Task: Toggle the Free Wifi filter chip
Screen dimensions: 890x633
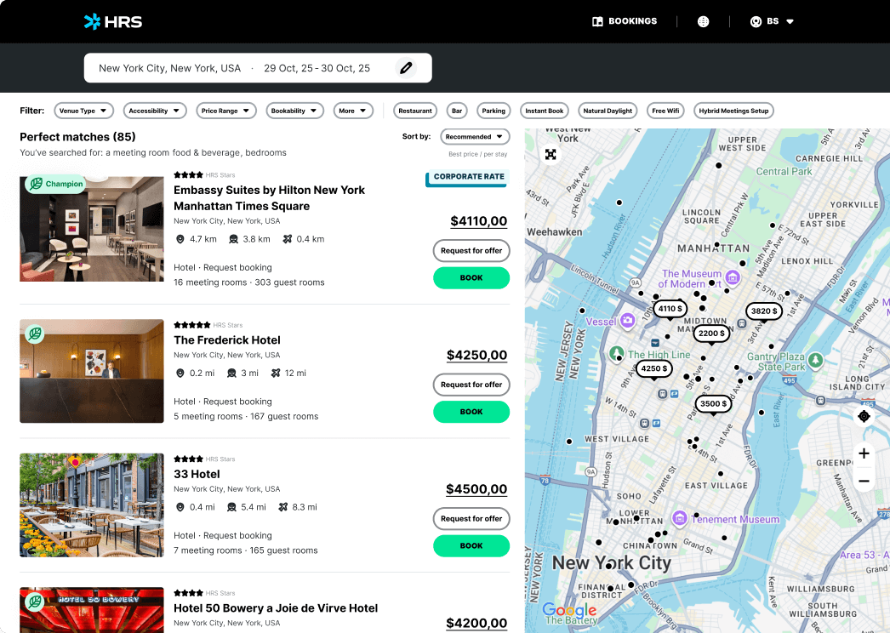Action: click(665, 111)
